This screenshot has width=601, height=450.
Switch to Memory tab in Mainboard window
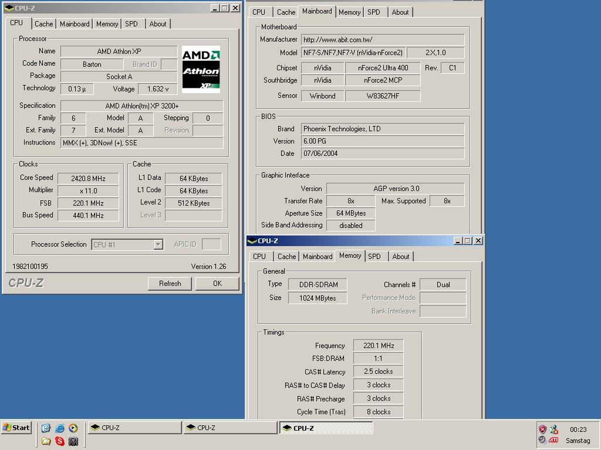coord(349,12)
